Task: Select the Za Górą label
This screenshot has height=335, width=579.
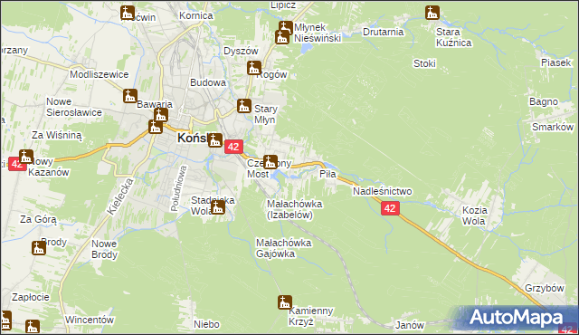Action: (x=38, y=219)
